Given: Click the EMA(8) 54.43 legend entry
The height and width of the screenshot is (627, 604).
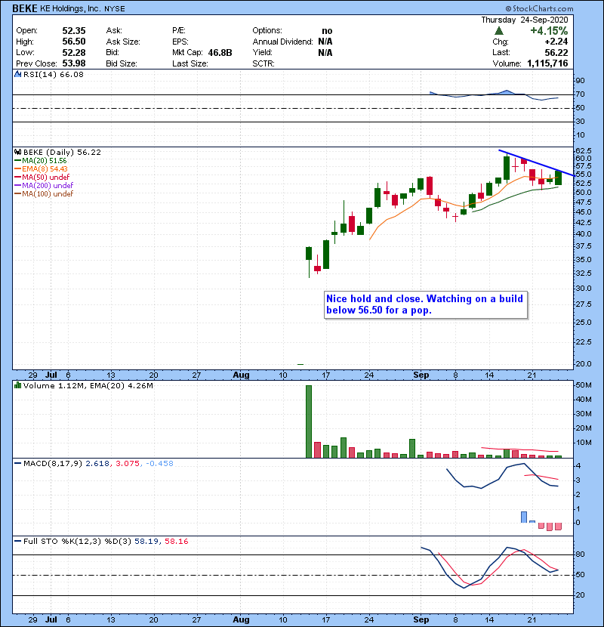Looking at the screenshot, I should point(45,168).
